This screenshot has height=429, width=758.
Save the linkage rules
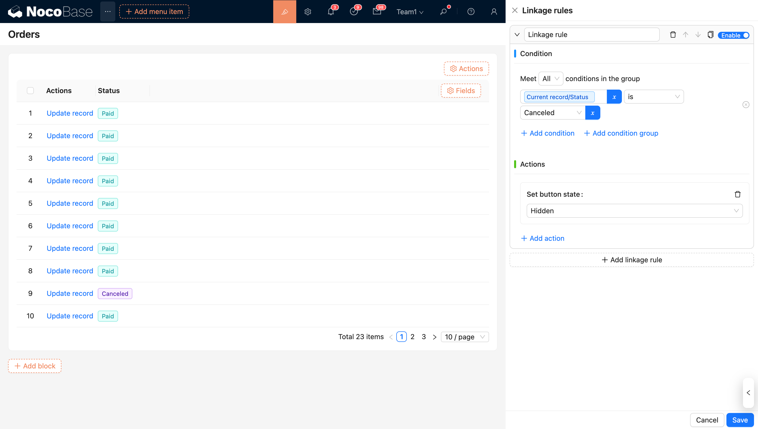(740, 420)
